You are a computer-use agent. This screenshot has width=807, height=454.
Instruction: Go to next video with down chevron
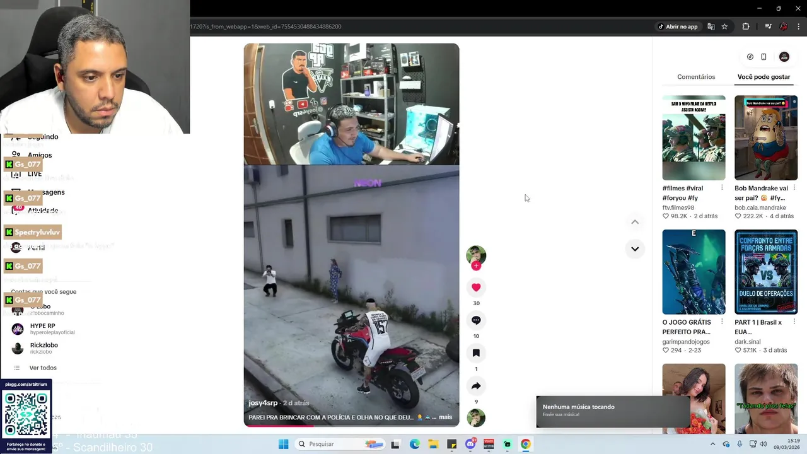click(x=635, y=248)
